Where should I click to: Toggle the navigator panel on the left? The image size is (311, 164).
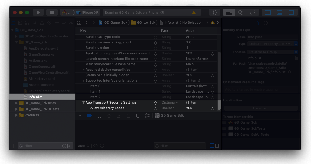[268, 12]
